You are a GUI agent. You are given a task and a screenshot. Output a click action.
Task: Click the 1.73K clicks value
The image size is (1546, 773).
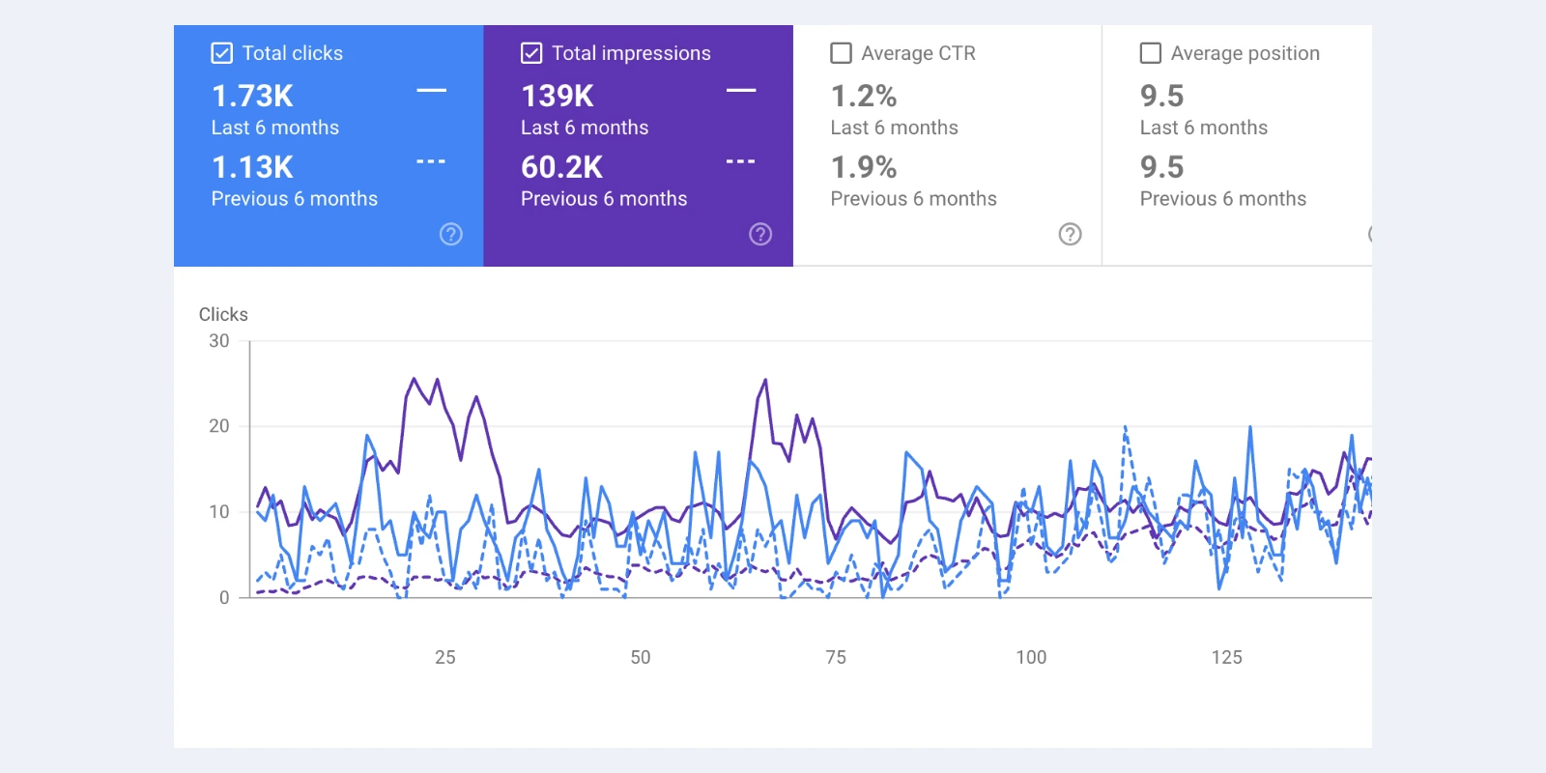tap(253, 96)
